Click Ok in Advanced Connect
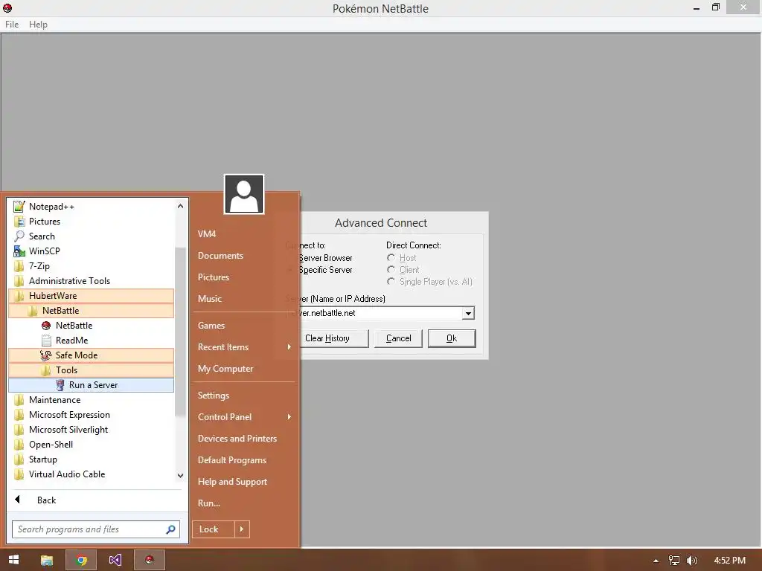 [452, 338]
